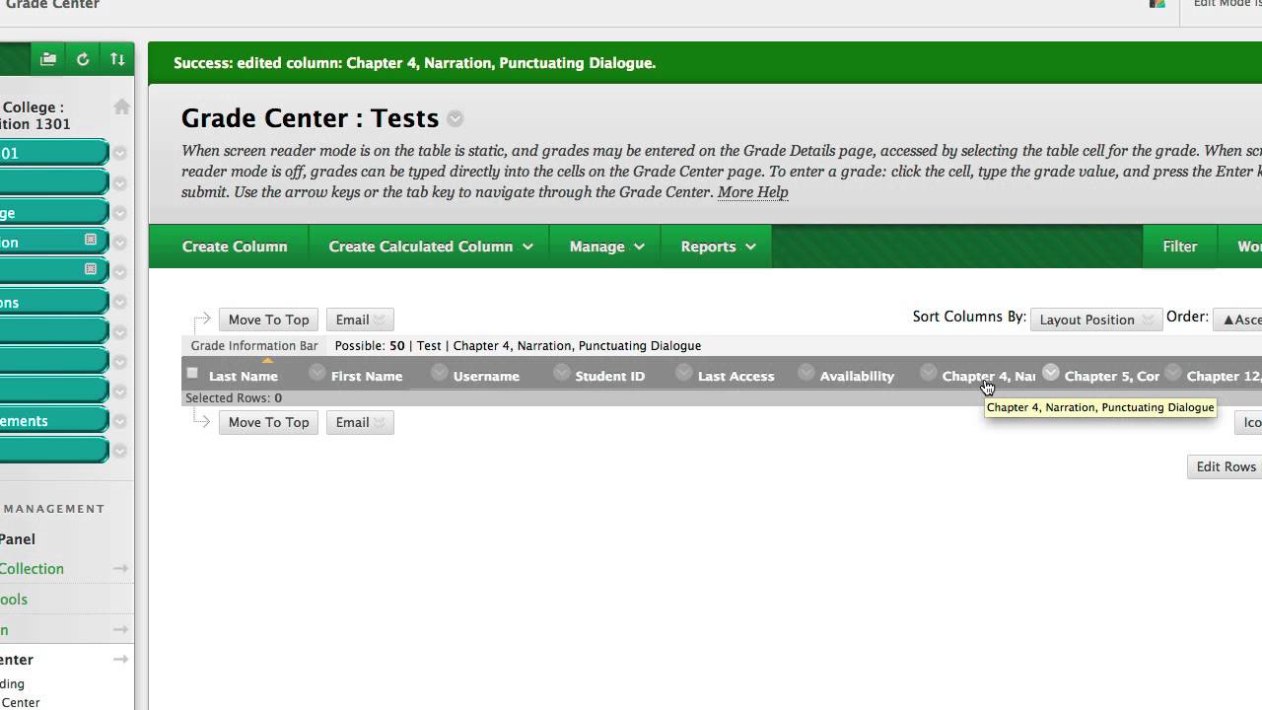Open the First Name column options chevron
Screen dimensions: 1262x710
coord(439,372)
